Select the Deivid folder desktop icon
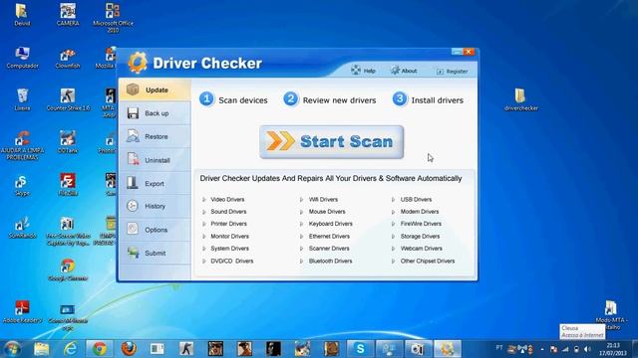The width and height of the screenshot is (638, 358). point(22,15)
